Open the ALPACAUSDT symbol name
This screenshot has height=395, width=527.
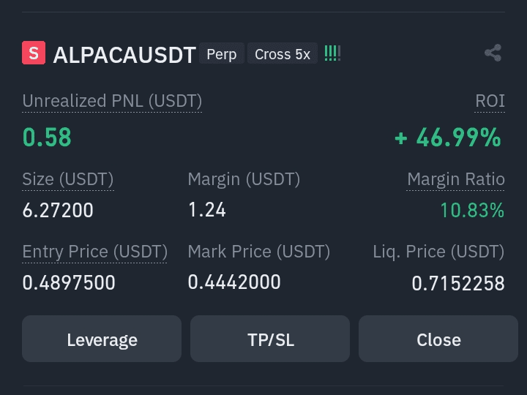tap(124, 54)
